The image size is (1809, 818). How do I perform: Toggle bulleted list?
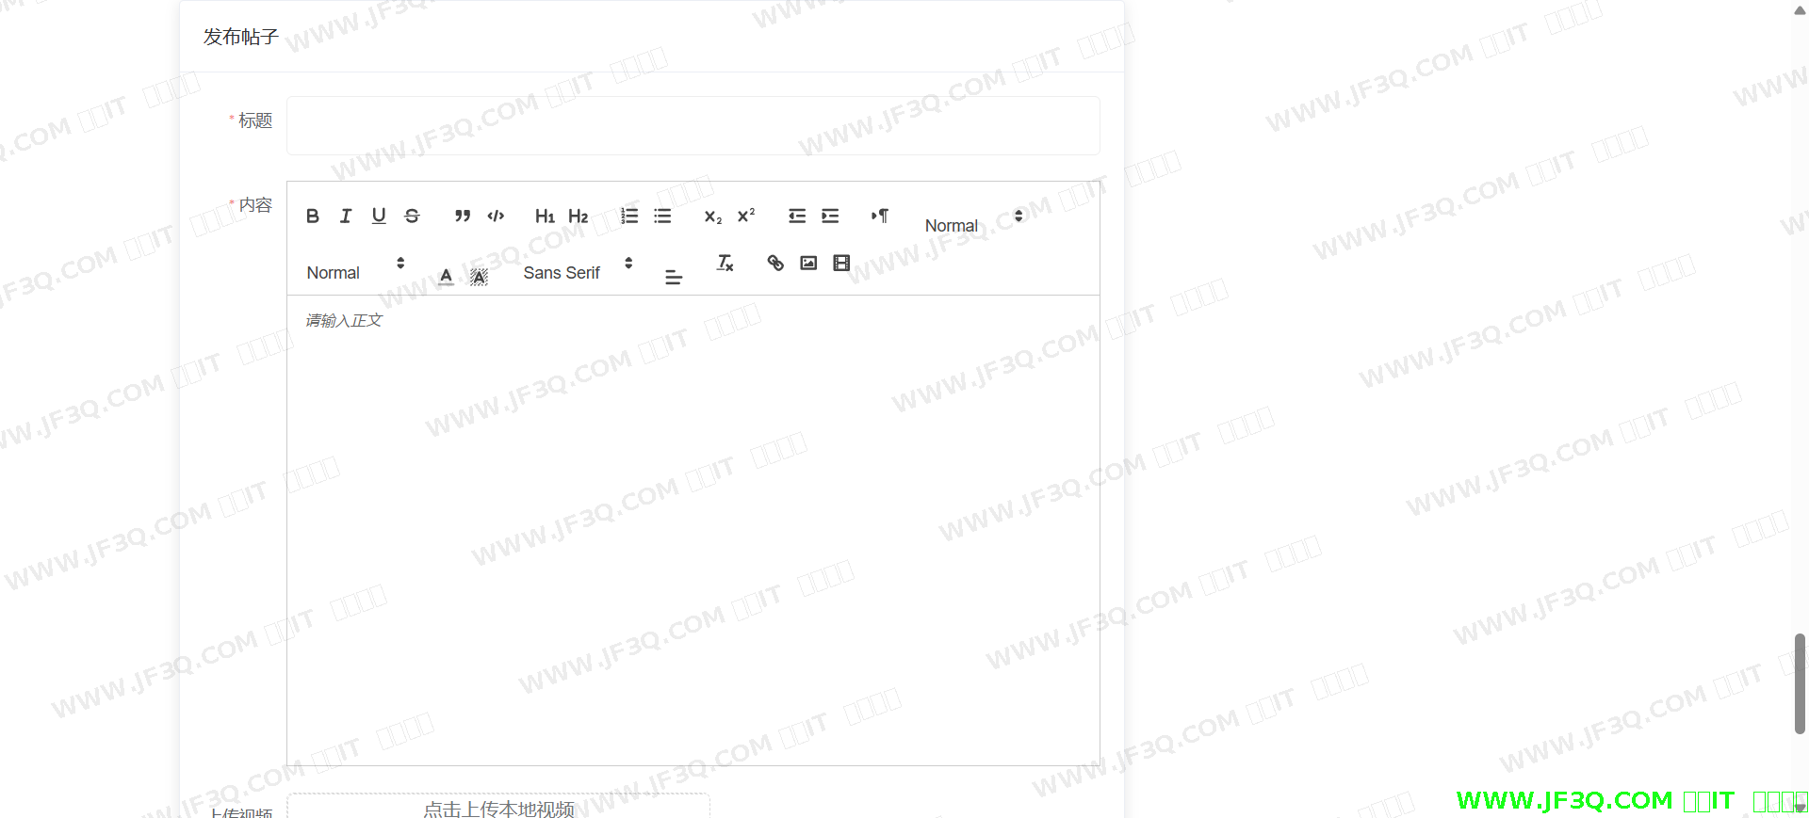[662, 217]
